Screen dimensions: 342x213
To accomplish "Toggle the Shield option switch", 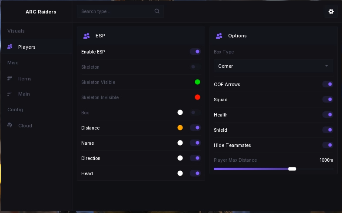I will click(x=328, y=130).
